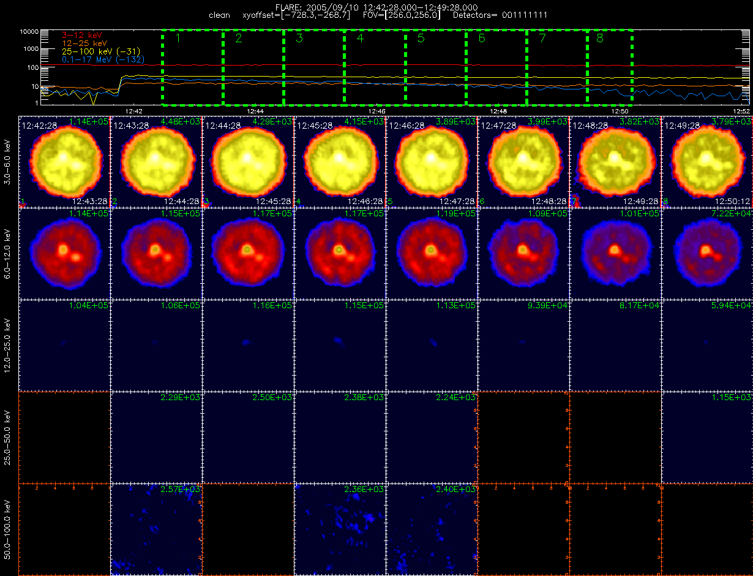Image resolution: width=753 pixels, height=576 pixels.
Task: Select interval 5 marker in the light curve
Action: 421,39
